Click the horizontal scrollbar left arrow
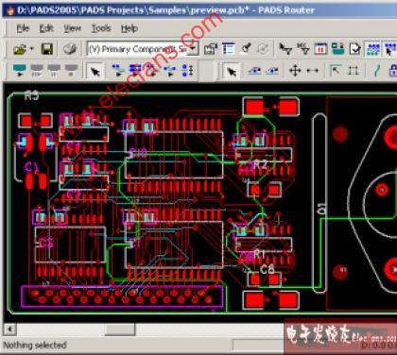This screenshot has width=397, height=355. pos(9,330)
